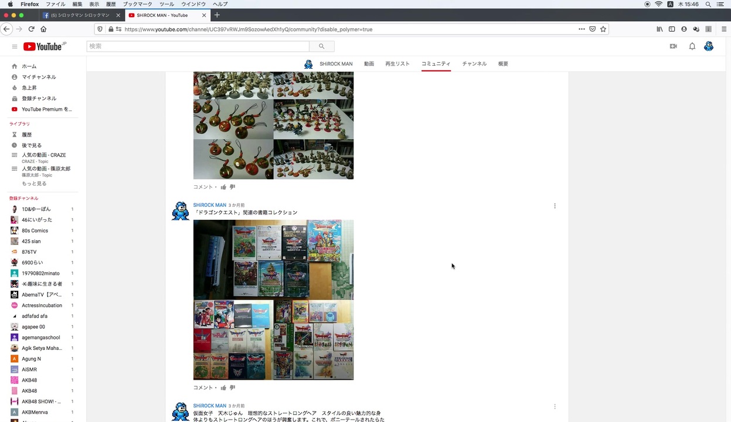Open options menu of 仮面女子 post
Image resolution: width=731 pixels, height=422 pixels.
click(555, 406)
